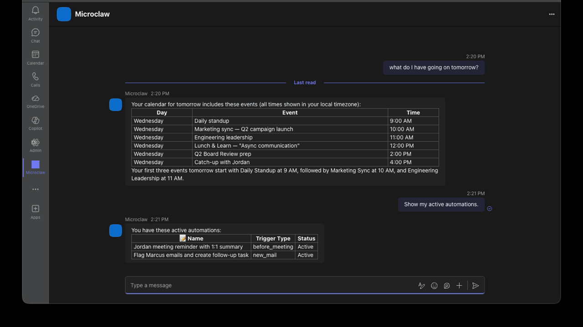
Task: Open OneDrive from the sidebar
Action: (36, 101)
